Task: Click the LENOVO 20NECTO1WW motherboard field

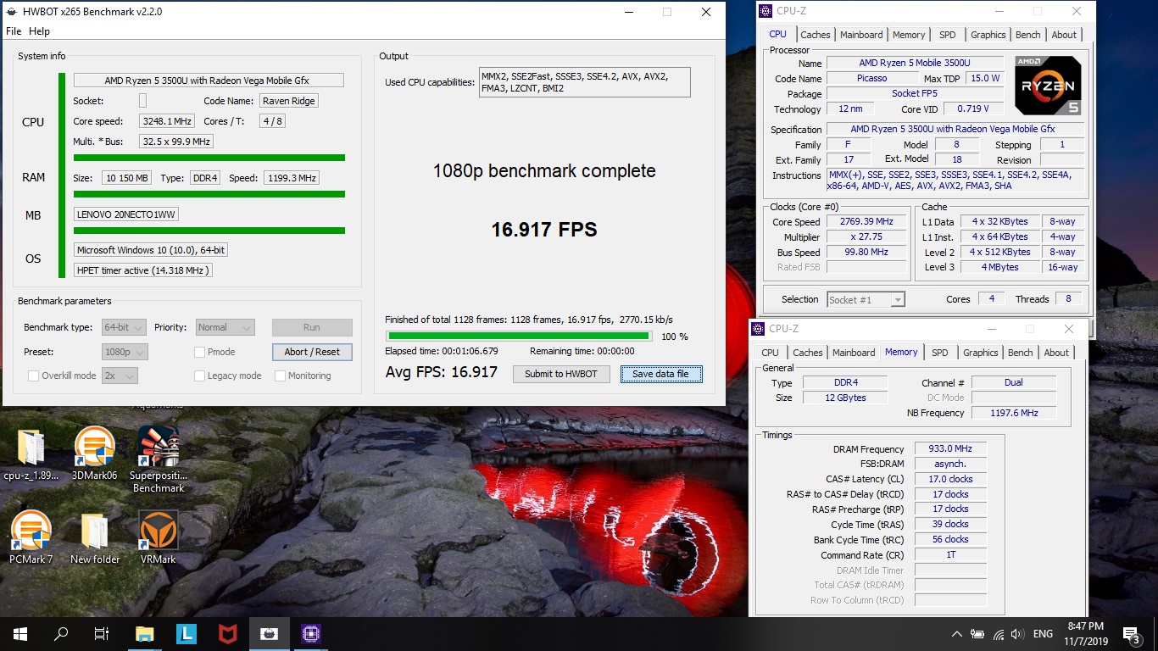Action: click(x=126, y=214)
